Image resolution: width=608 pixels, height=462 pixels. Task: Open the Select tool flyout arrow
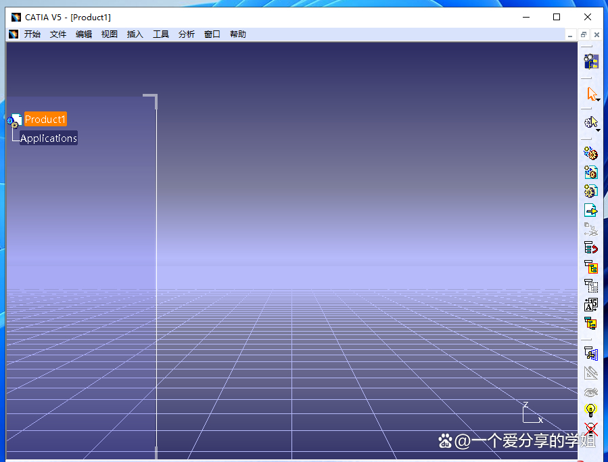[x=599, y=100]
